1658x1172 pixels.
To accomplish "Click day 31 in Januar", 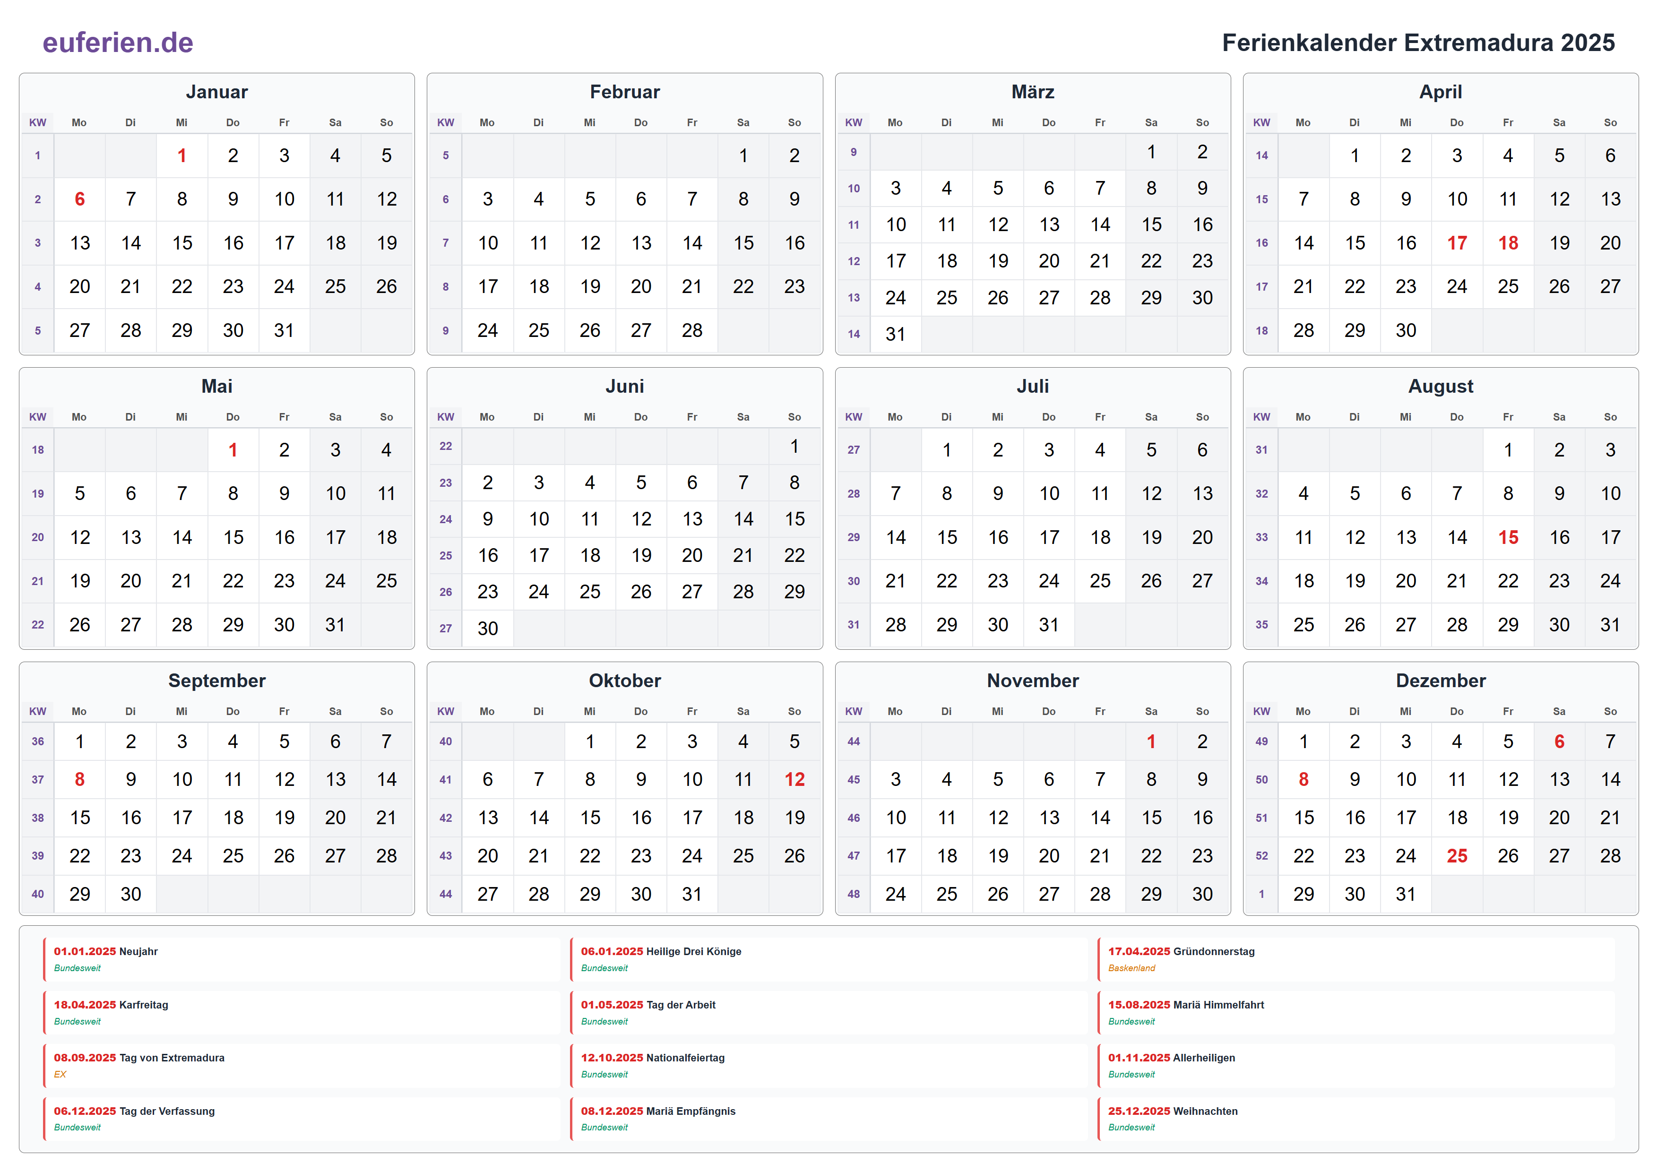I will (284, 331).
